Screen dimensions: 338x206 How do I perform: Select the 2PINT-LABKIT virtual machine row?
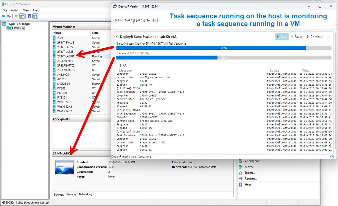coord(82,56)
